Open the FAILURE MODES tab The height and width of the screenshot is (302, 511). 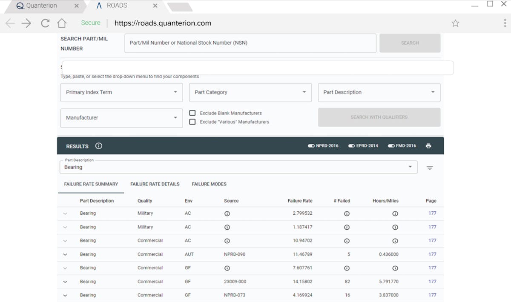click(209, 184)
